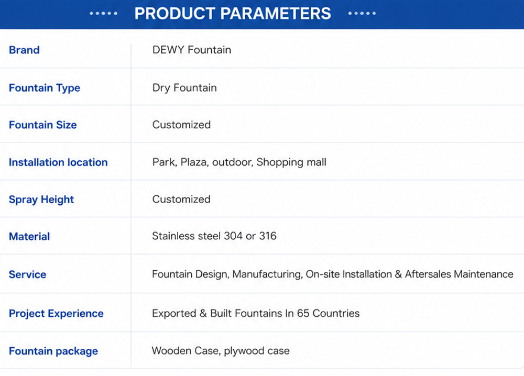Click the Customized value beside Spray Height
This screenshot has width=524, height=376.
[181, 200]
